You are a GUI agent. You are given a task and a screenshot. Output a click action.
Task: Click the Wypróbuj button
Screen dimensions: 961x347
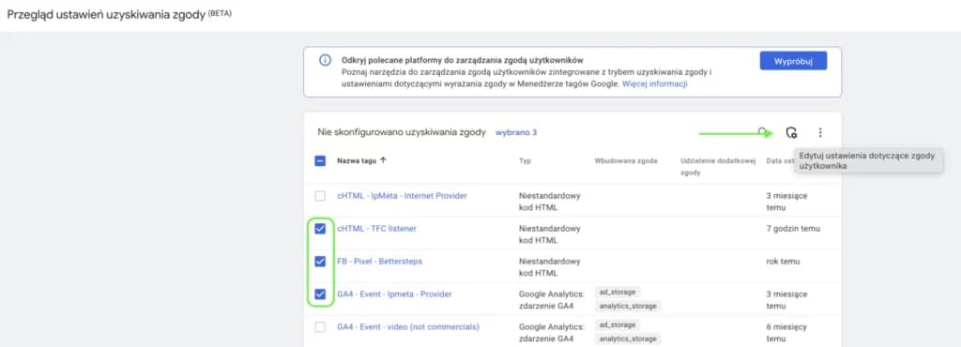793,61
